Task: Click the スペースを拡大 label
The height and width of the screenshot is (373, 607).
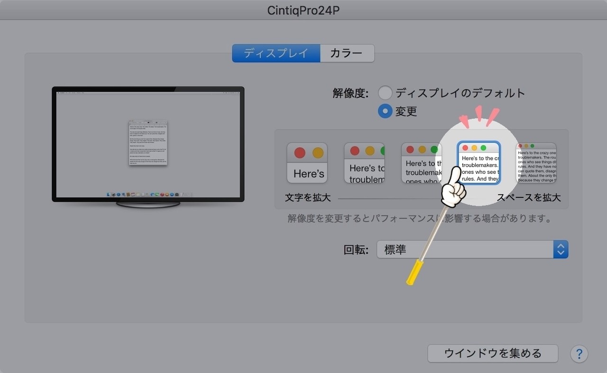Action: (x=528, y=197)
